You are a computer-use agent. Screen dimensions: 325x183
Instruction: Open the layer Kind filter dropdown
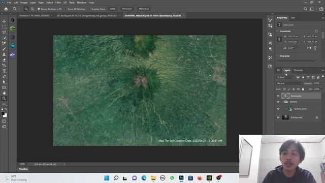pyautogui.click(x=285, y=77)
